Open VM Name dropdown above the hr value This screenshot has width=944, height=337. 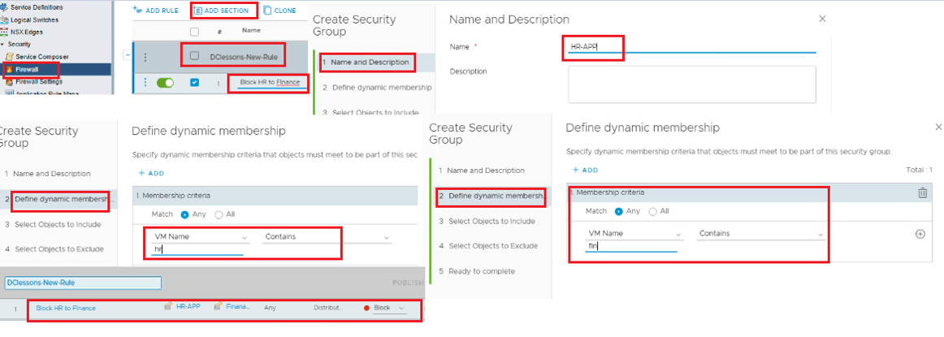pyautogui.click(x=199, y=237)
